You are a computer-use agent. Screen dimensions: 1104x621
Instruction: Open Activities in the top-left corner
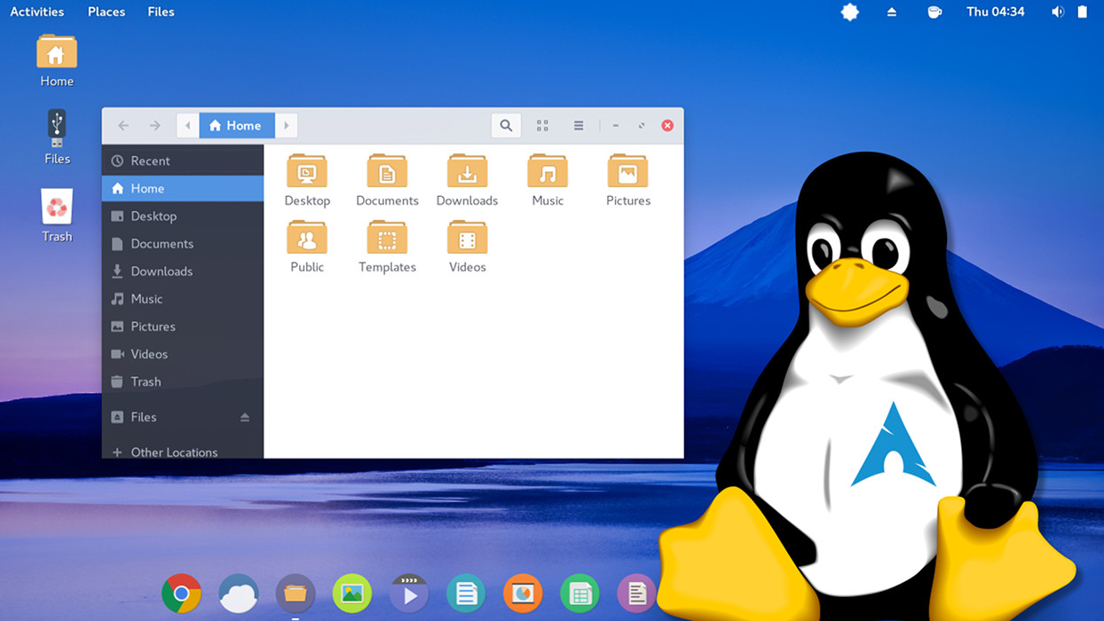click(x=37, y=12)
